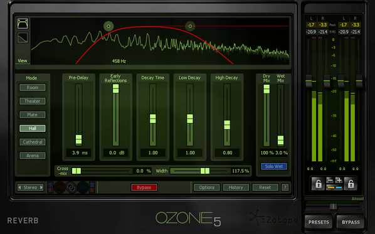
Task: Click the High Decay 0.80 value field
Action: point(227,152)
